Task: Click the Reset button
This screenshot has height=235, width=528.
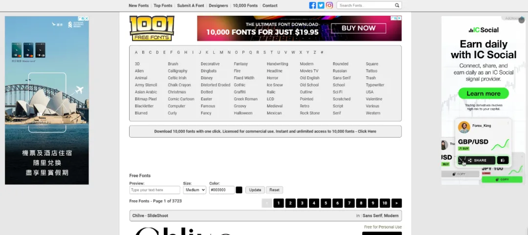Action: [x=274, y=190]
